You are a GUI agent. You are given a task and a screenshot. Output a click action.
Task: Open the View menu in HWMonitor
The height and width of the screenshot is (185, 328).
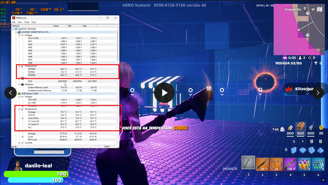(20, 22)
